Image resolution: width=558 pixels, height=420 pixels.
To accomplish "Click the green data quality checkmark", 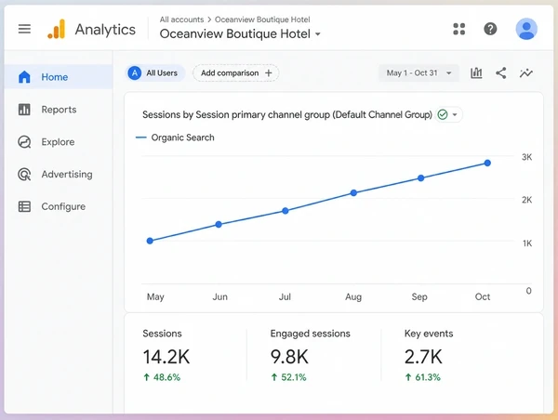I will click(443, 115).
